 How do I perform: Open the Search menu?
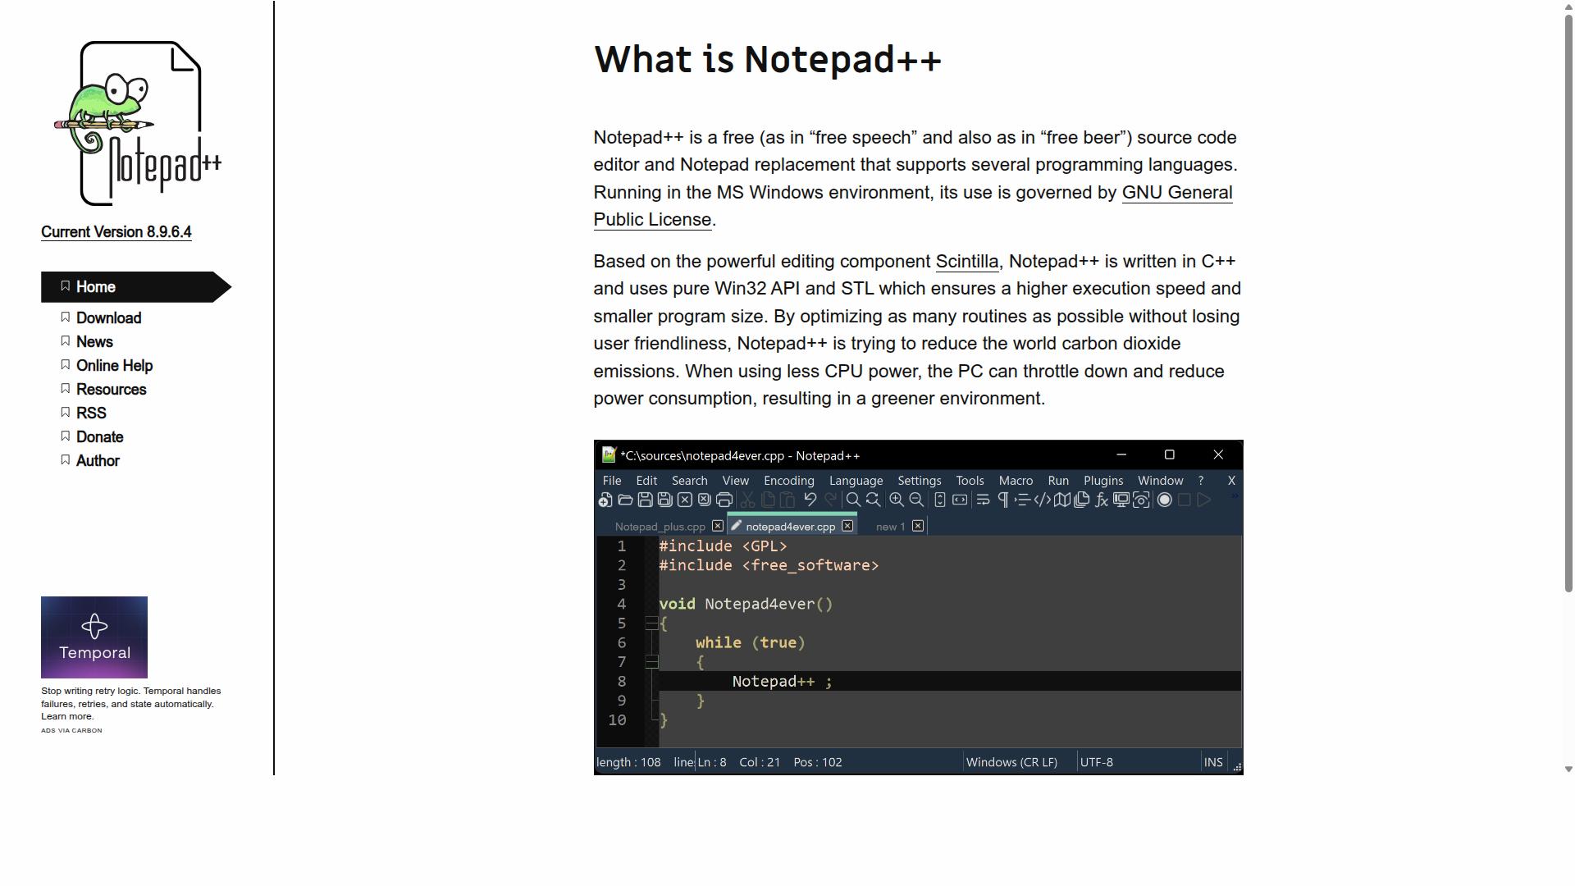[689, 481]
